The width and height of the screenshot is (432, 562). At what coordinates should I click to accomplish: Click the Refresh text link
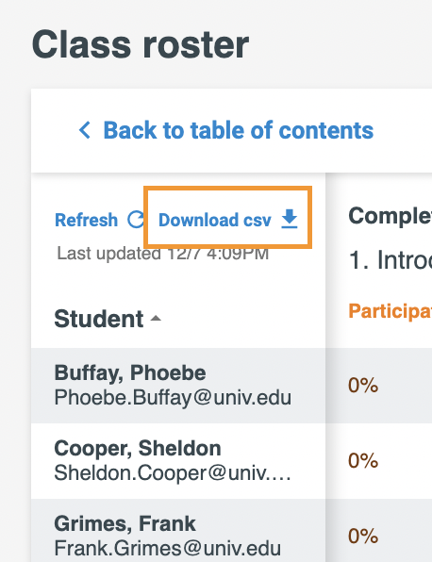click(x=87, y=220)
